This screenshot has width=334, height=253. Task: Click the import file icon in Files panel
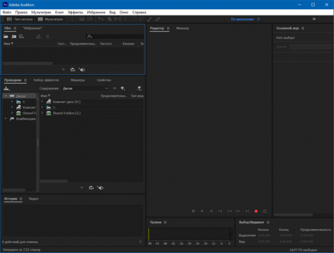[x=14, y=37]
